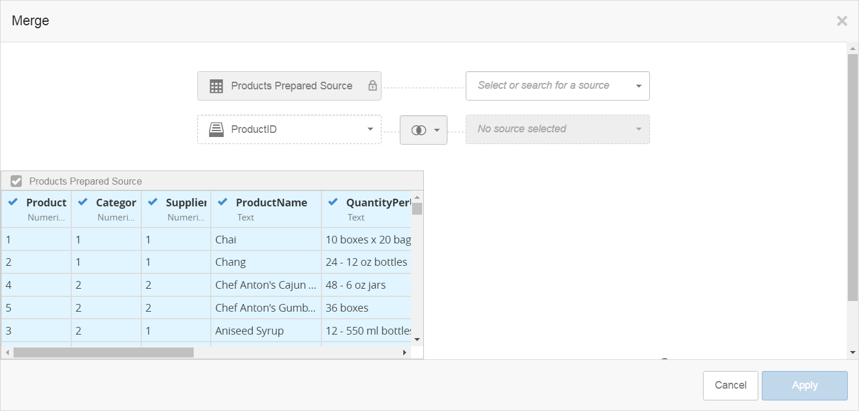Click the Apply button
The width and height of the screenshot is (859, 411).
[x=804, y=386]
